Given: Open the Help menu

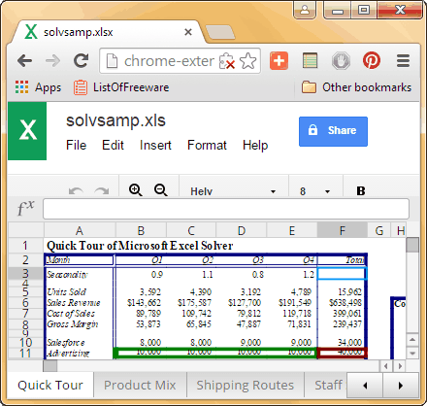Looking at the screenshot, I should pos(255,145).
